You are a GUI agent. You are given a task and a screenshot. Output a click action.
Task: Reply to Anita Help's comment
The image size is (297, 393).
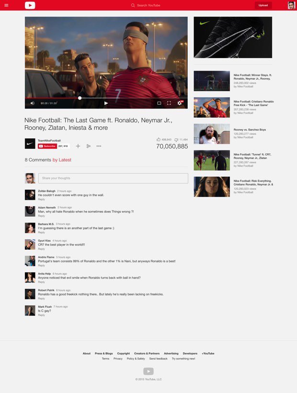42,282
